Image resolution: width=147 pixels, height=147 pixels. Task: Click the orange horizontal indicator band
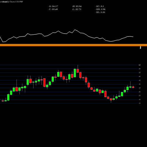[73, 45]
